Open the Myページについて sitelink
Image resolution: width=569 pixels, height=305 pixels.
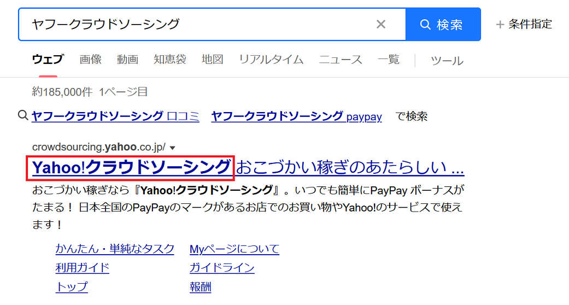pyautogui.click(x=234, y=249)
